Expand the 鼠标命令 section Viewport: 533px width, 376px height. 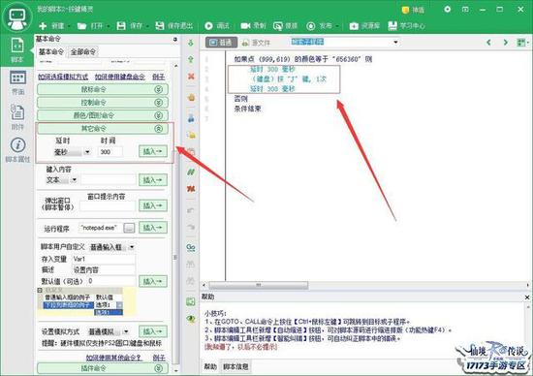pyautogui.click(x=103, y=89)
